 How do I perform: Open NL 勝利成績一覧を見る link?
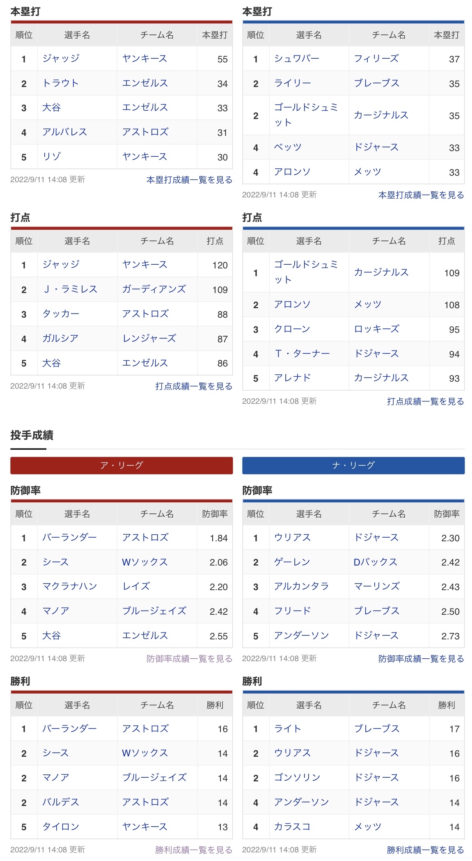(426, 850)
